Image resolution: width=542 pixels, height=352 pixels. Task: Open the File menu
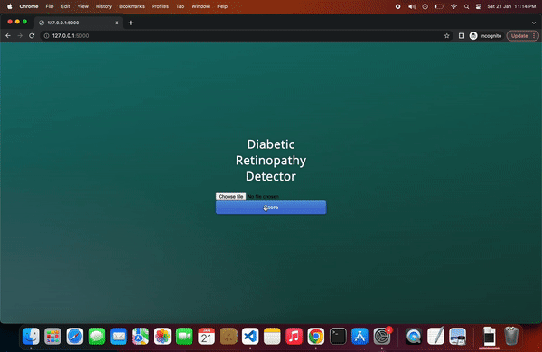point(50,6)
